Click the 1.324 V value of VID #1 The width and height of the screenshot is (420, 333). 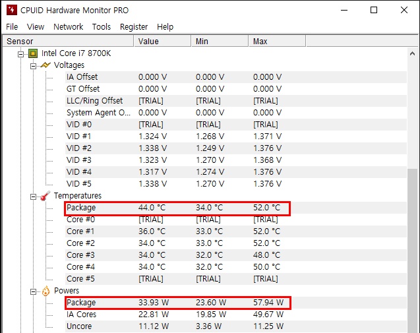[153, 136]
